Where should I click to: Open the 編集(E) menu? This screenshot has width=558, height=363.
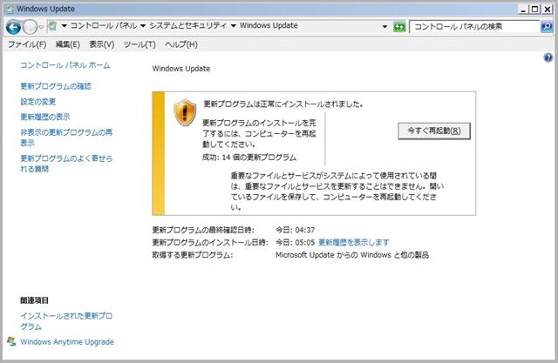point(68,44)
